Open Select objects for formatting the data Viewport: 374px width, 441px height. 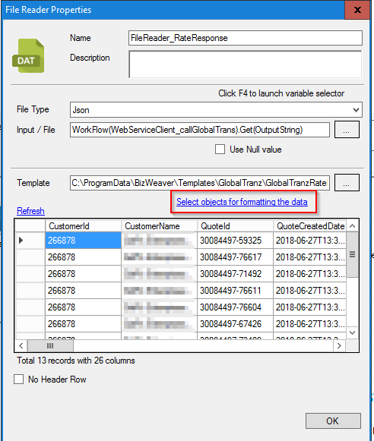pos(242,202)
